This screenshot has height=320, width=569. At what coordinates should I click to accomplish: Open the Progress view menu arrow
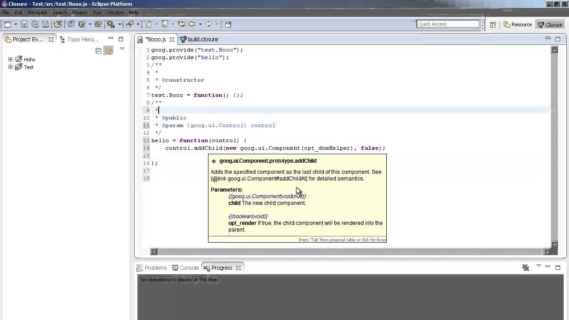pos(538,266)
